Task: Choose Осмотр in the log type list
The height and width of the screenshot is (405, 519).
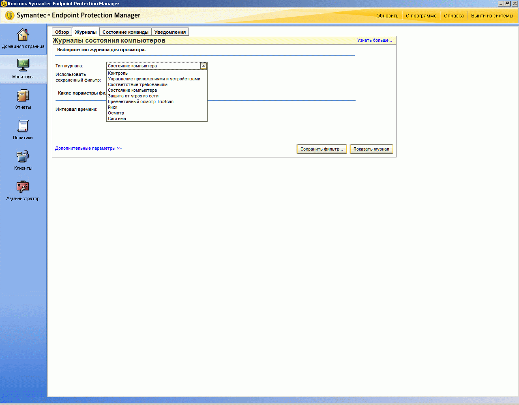Action: (157, 113)
